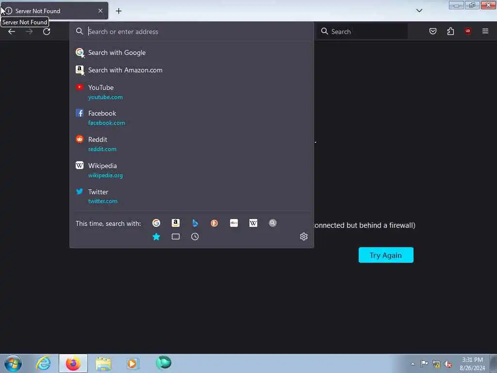Open the Wikipedia suggestion
497x373 pixels.
(x=191, y=170)
